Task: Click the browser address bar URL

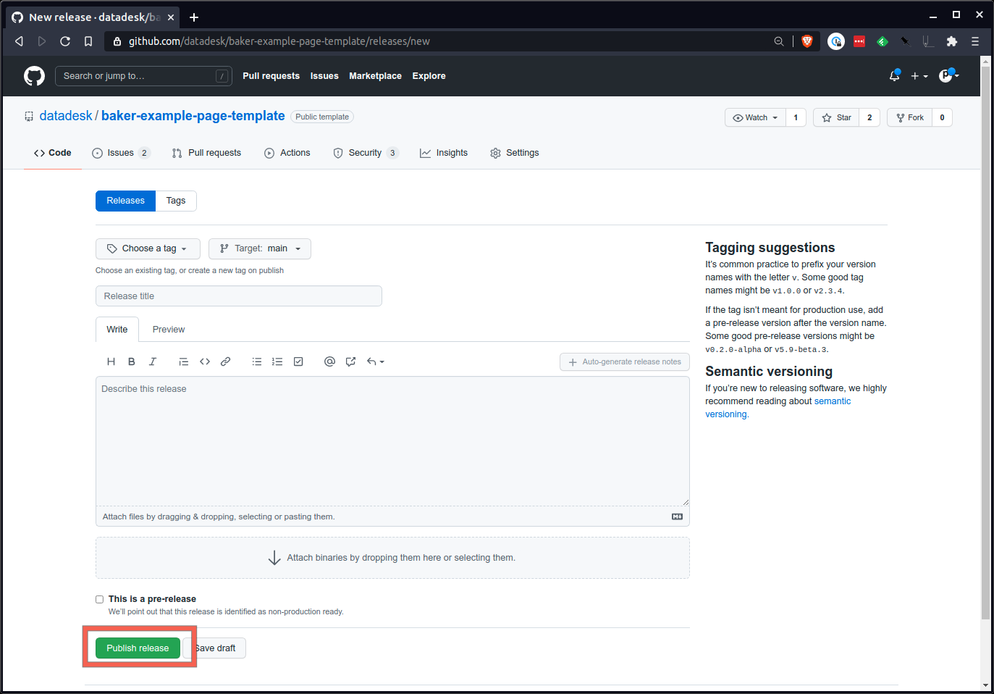Action: tap(279, 41)
